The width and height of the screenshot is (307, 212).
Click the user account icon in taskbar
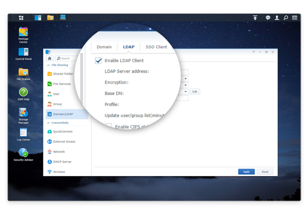pyautogui.click(x=277, y=17)
